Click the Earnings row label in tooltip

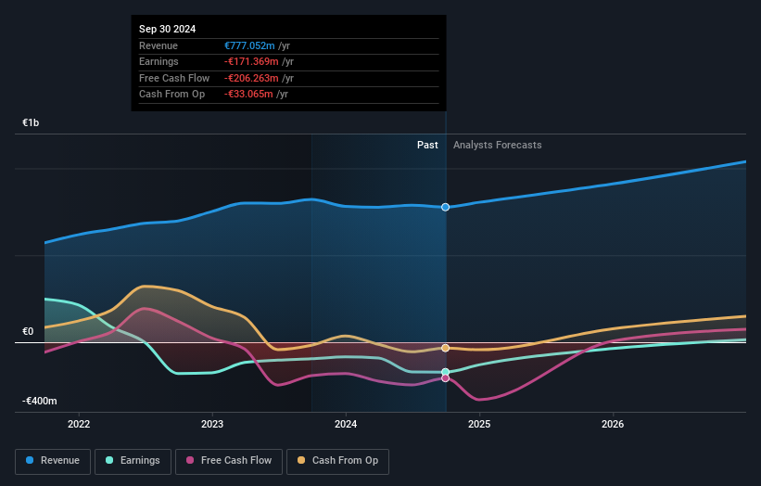(x=159, y=61)
